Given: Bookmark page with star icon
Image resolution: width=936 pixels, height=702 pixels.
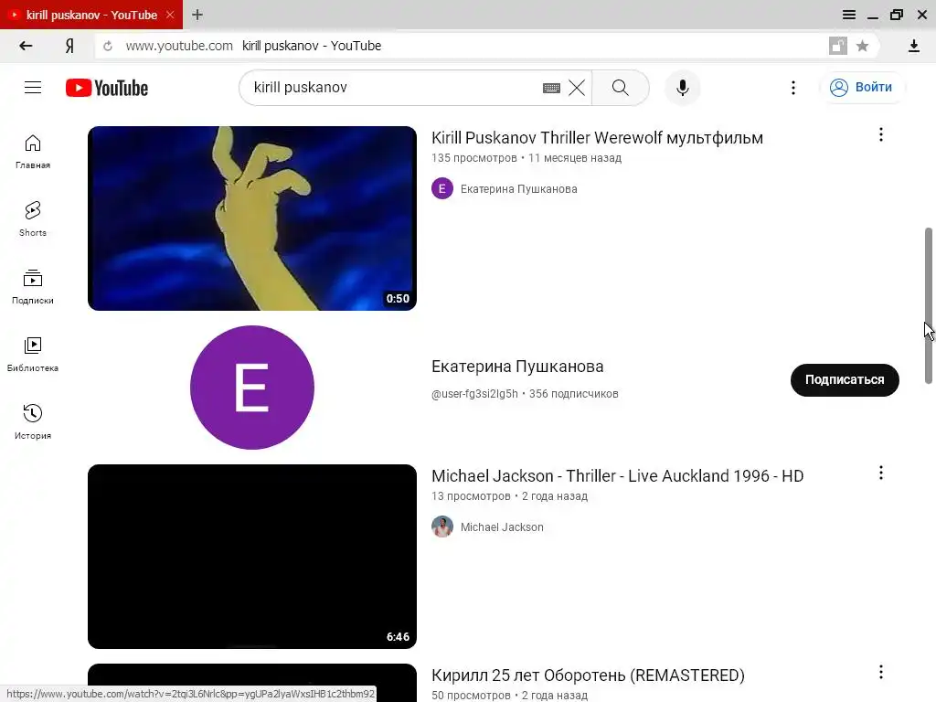Looking at the screenshot, I should pos(862,46).
